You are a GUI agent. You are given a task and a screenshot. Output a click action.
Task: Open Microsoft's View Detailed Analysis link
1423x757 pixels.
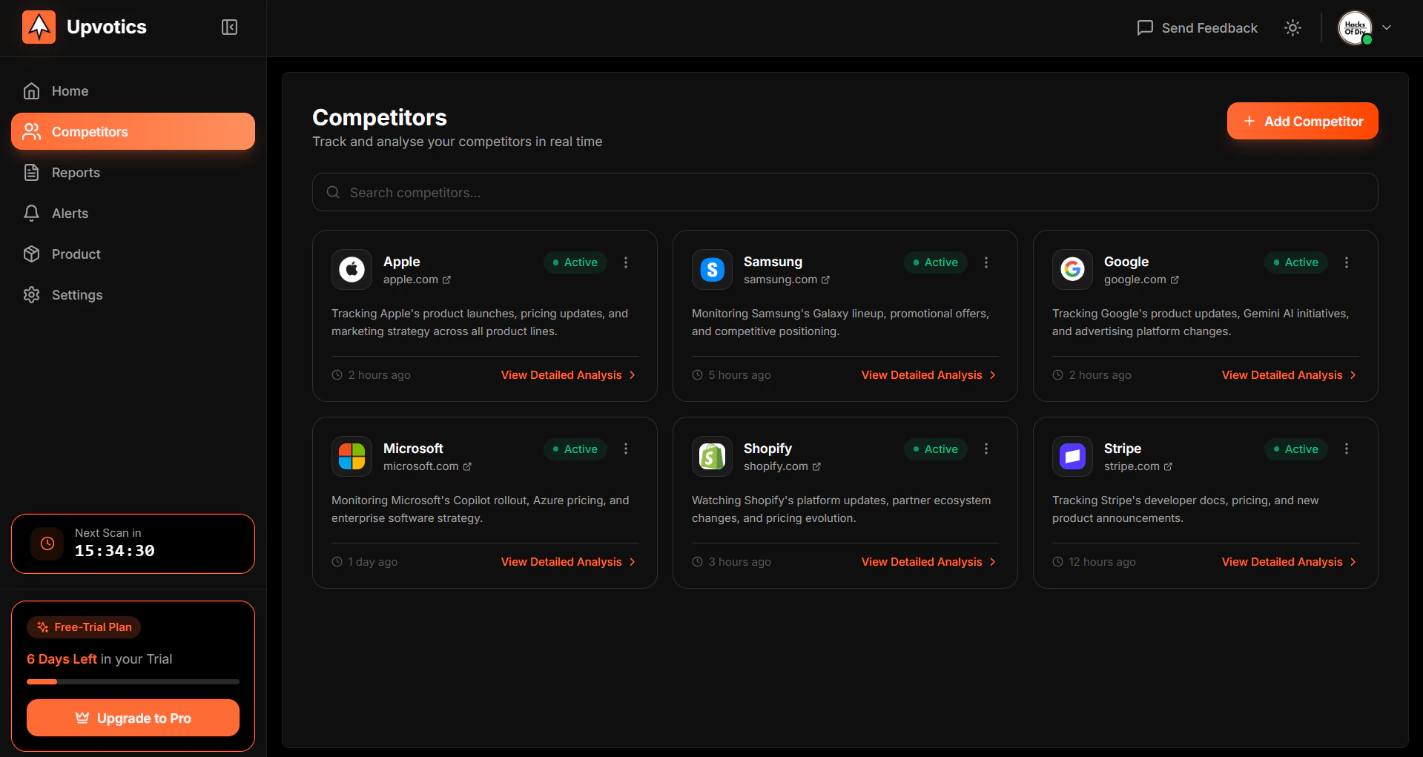pyautogui.click(x=561, y=561)
